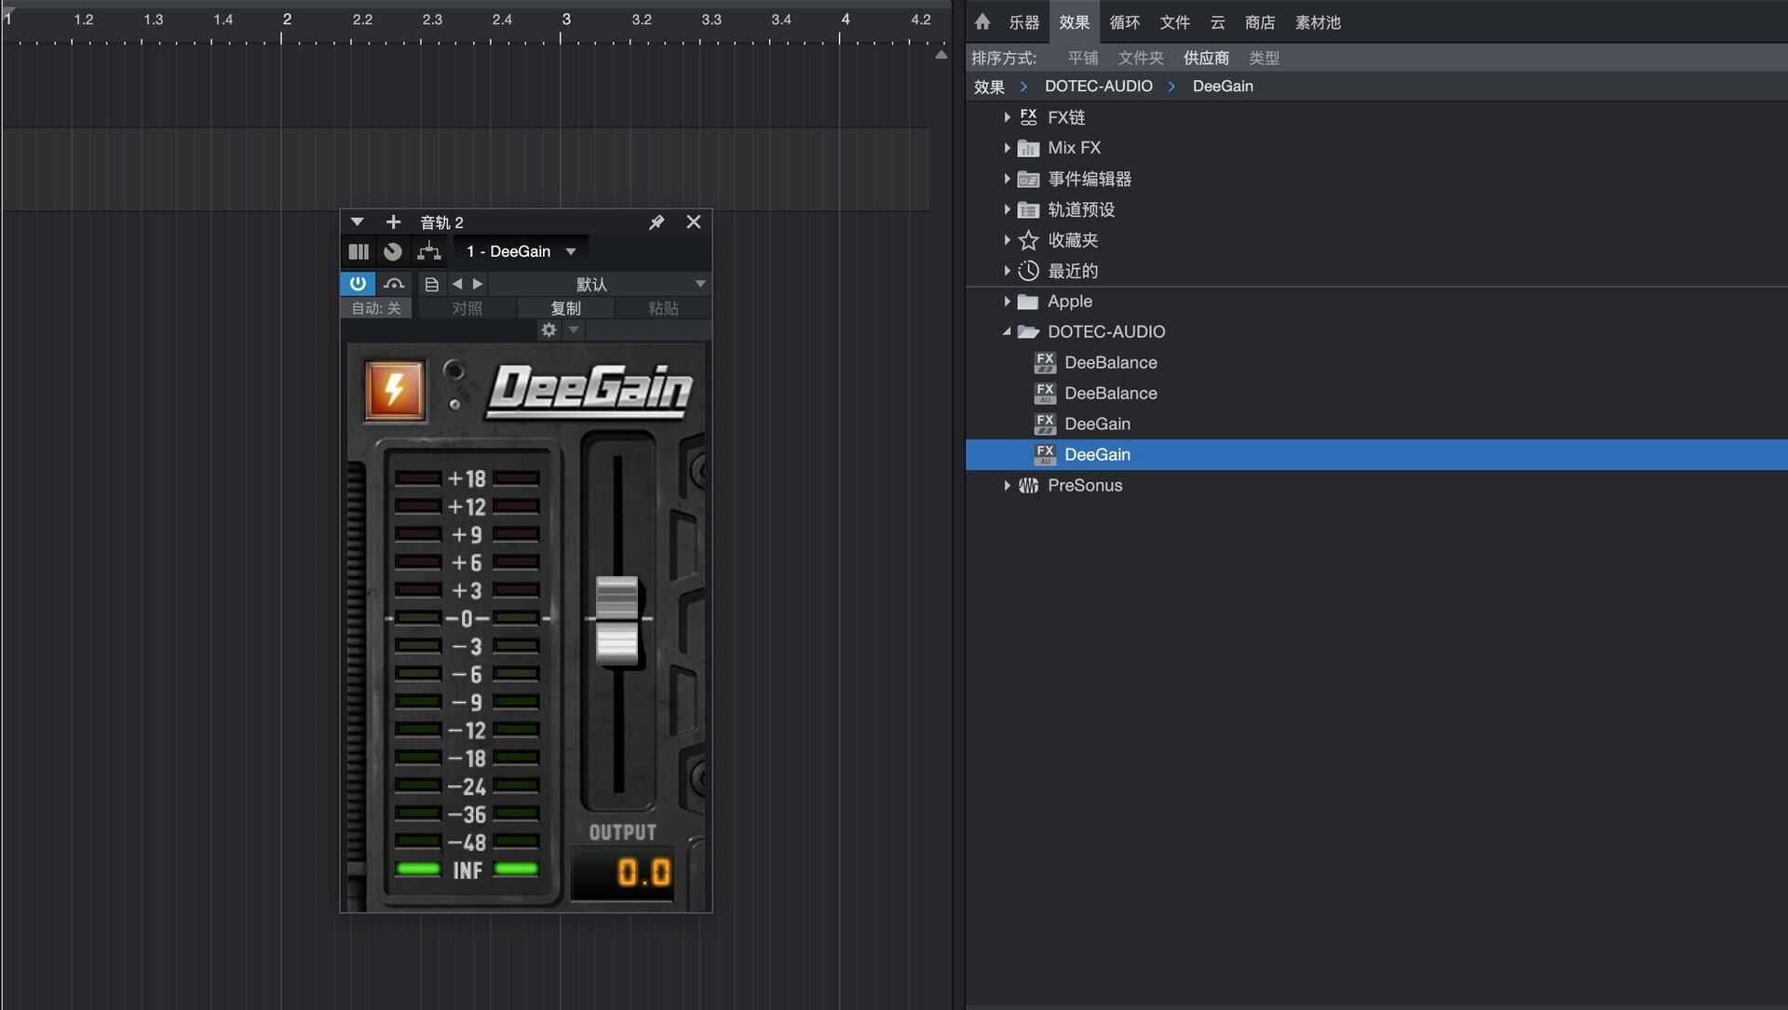Toggle the sidechain arc icon
This screenshot has width=1788, height=1010.
pos(394,284)
